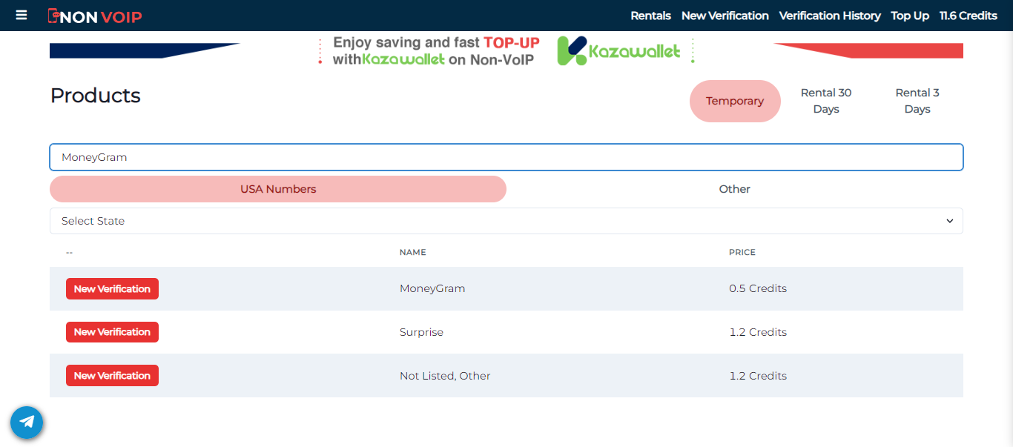Viewport: 1013px width, 447px height.
Task: Expand the Select State dropdown
Action: tap(506, 220)
